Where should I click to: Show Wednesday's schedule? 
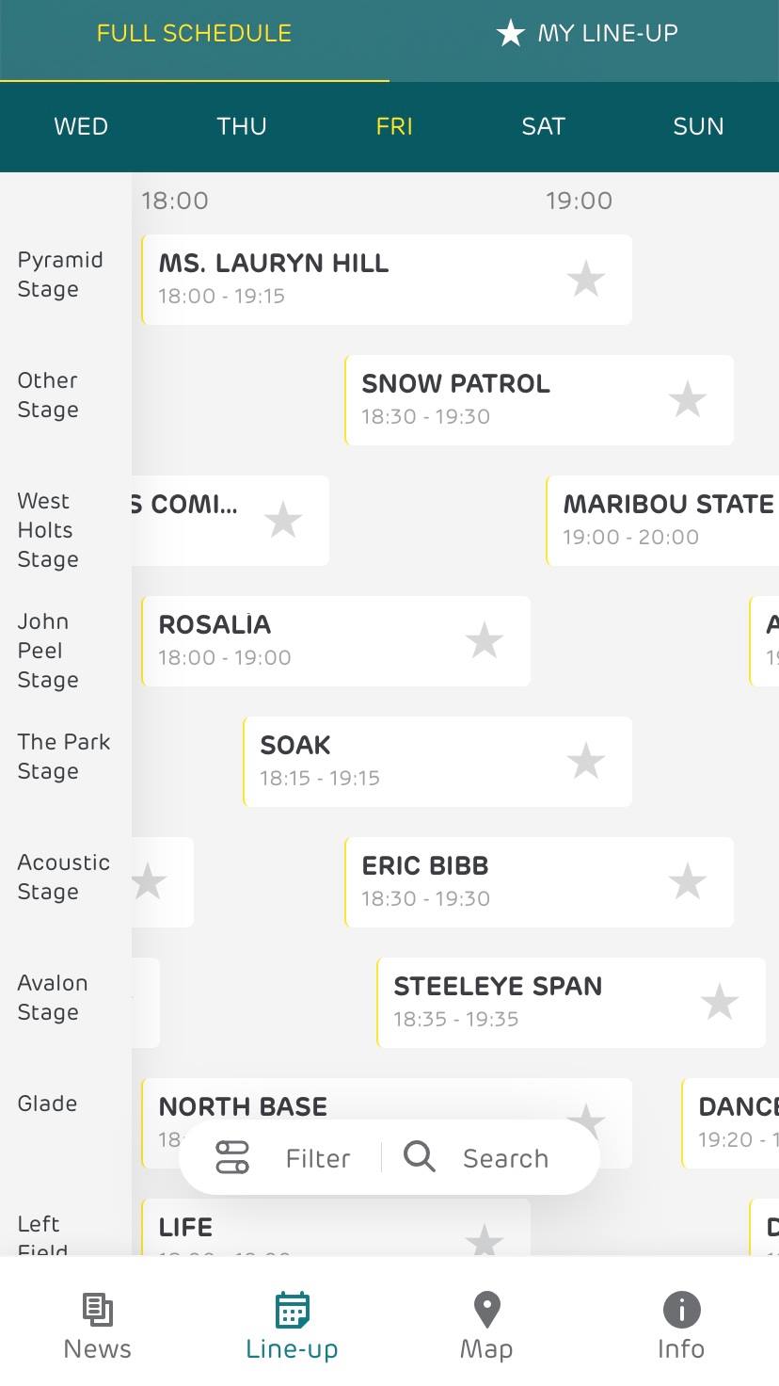click(81, 127)
